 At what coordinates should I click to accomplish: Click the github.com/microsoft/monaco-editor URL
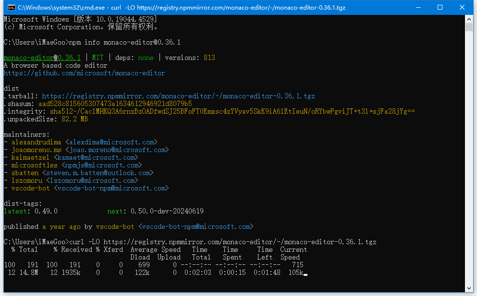(84, 73)
